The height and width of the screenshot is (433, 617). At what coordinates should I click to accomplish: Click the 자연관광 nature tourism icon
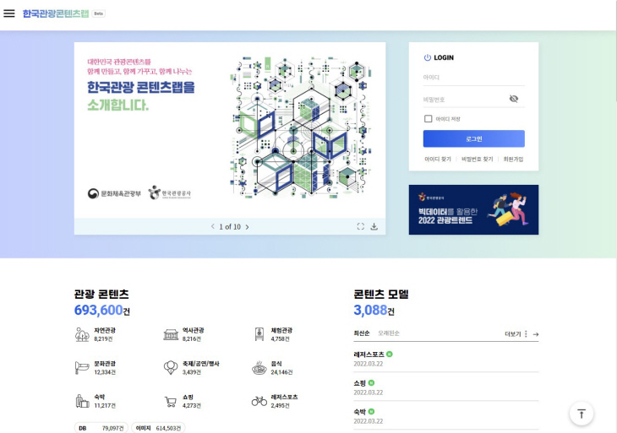(82, 334)
